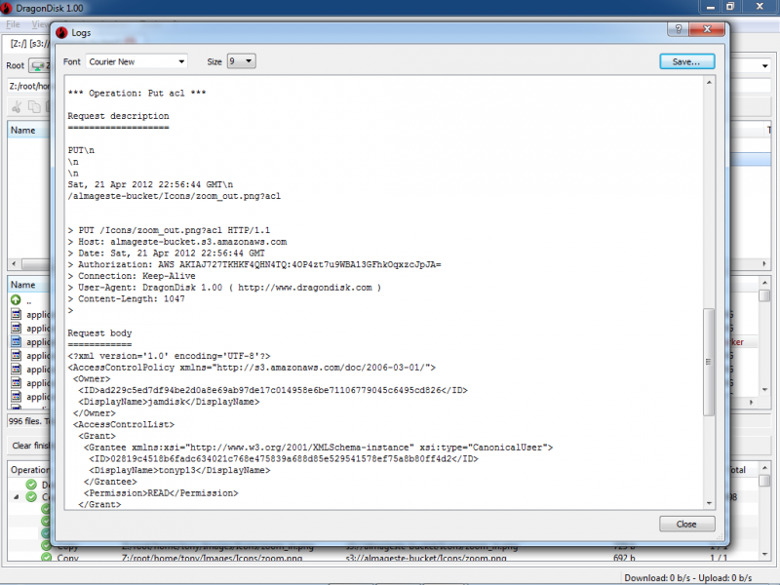Click the 'PUT\n' line in the log
The image size is (780, 585).
coord(81,150)
